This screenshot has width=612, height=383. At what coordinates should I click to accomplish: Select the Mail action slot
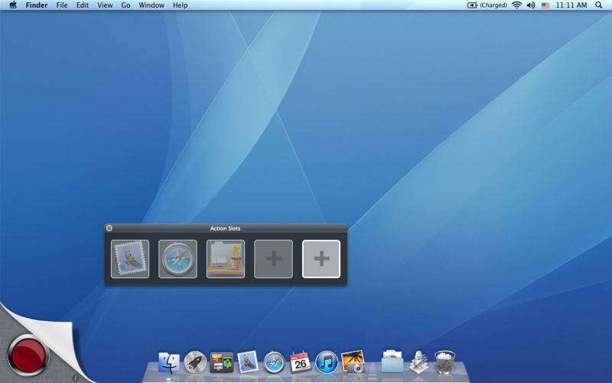[x=130, y=259]
